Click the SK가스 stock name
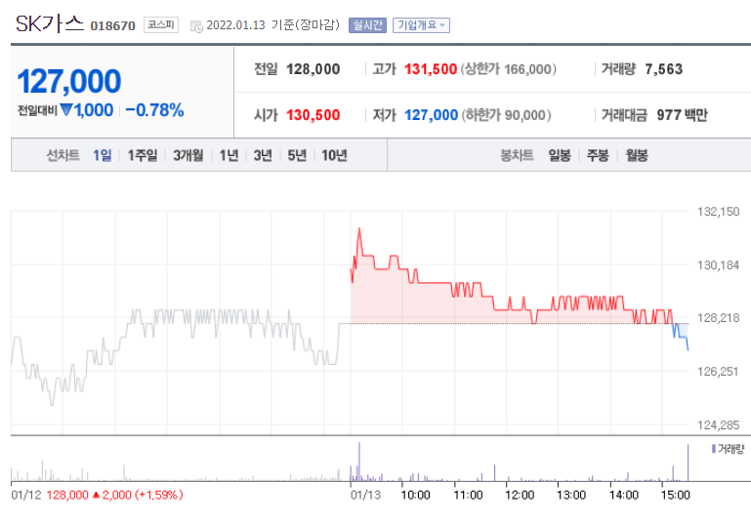Viewport: 751px width, 520px height. (50, 23)
